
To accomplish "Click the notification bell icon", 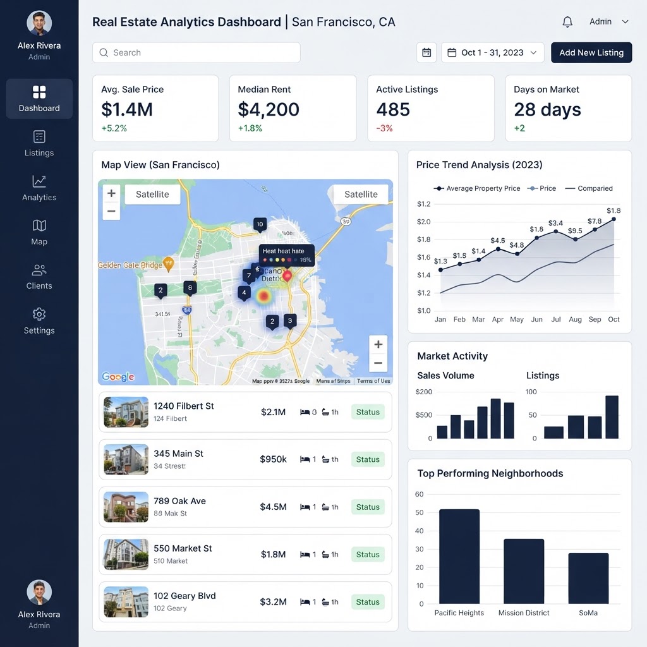I will [567, 21].
